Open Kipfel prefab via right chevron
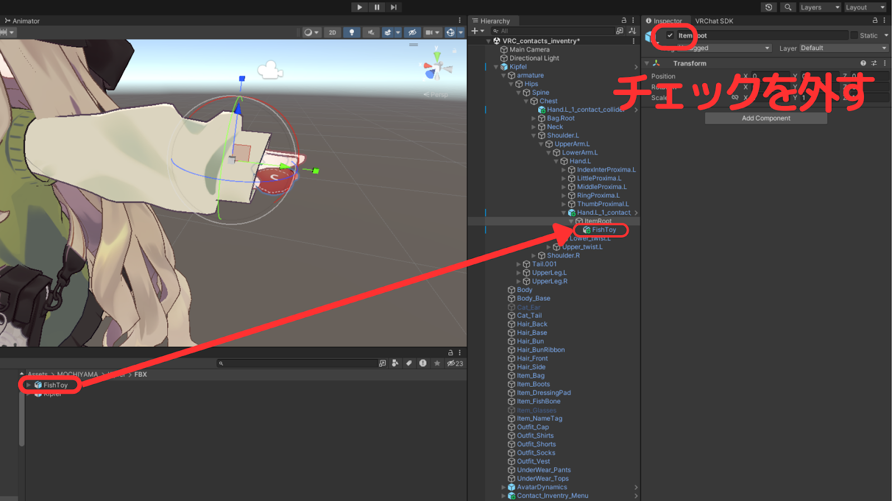This screenshot has width=892, height=501. 636,67
